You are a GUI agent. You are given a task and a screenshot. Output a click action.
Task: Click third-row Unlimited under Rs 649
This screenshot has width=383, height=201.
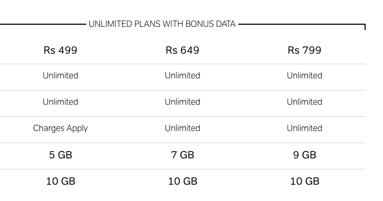click(x=183, y=128)
